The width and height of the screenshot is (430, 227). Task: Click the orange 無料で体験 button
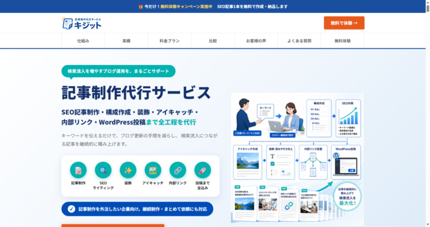(344, 23)
